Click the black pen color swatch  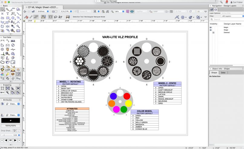(x=10, y=120)
